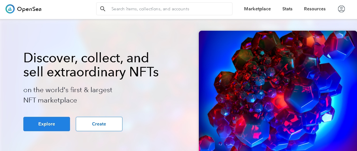Open the Resources menu
Screen dimensions: 357x151
pyautogui.click(x=315, y=9)
